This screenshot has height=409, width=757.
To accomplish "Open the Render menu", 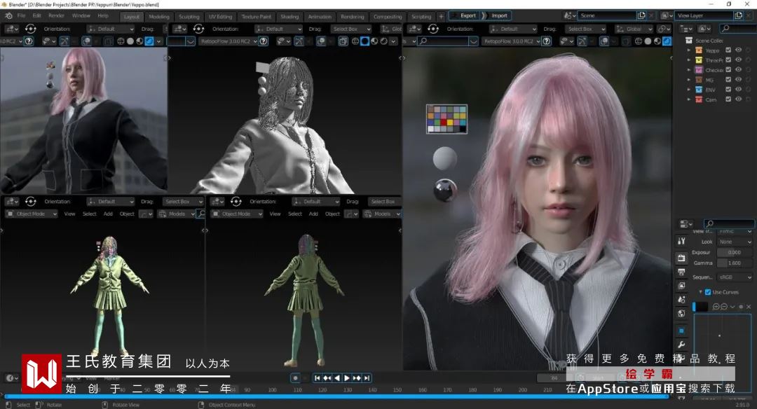I will point(56,16).
